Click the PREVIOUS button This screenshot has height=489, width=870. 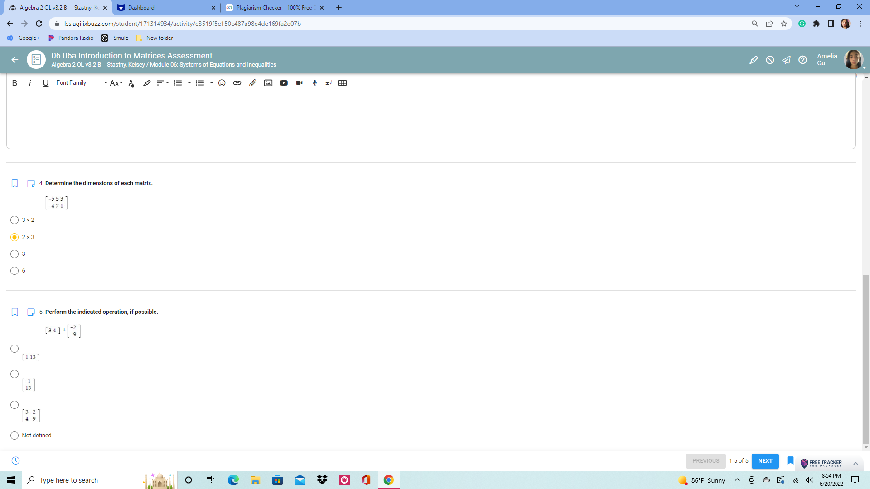point(706,461)
